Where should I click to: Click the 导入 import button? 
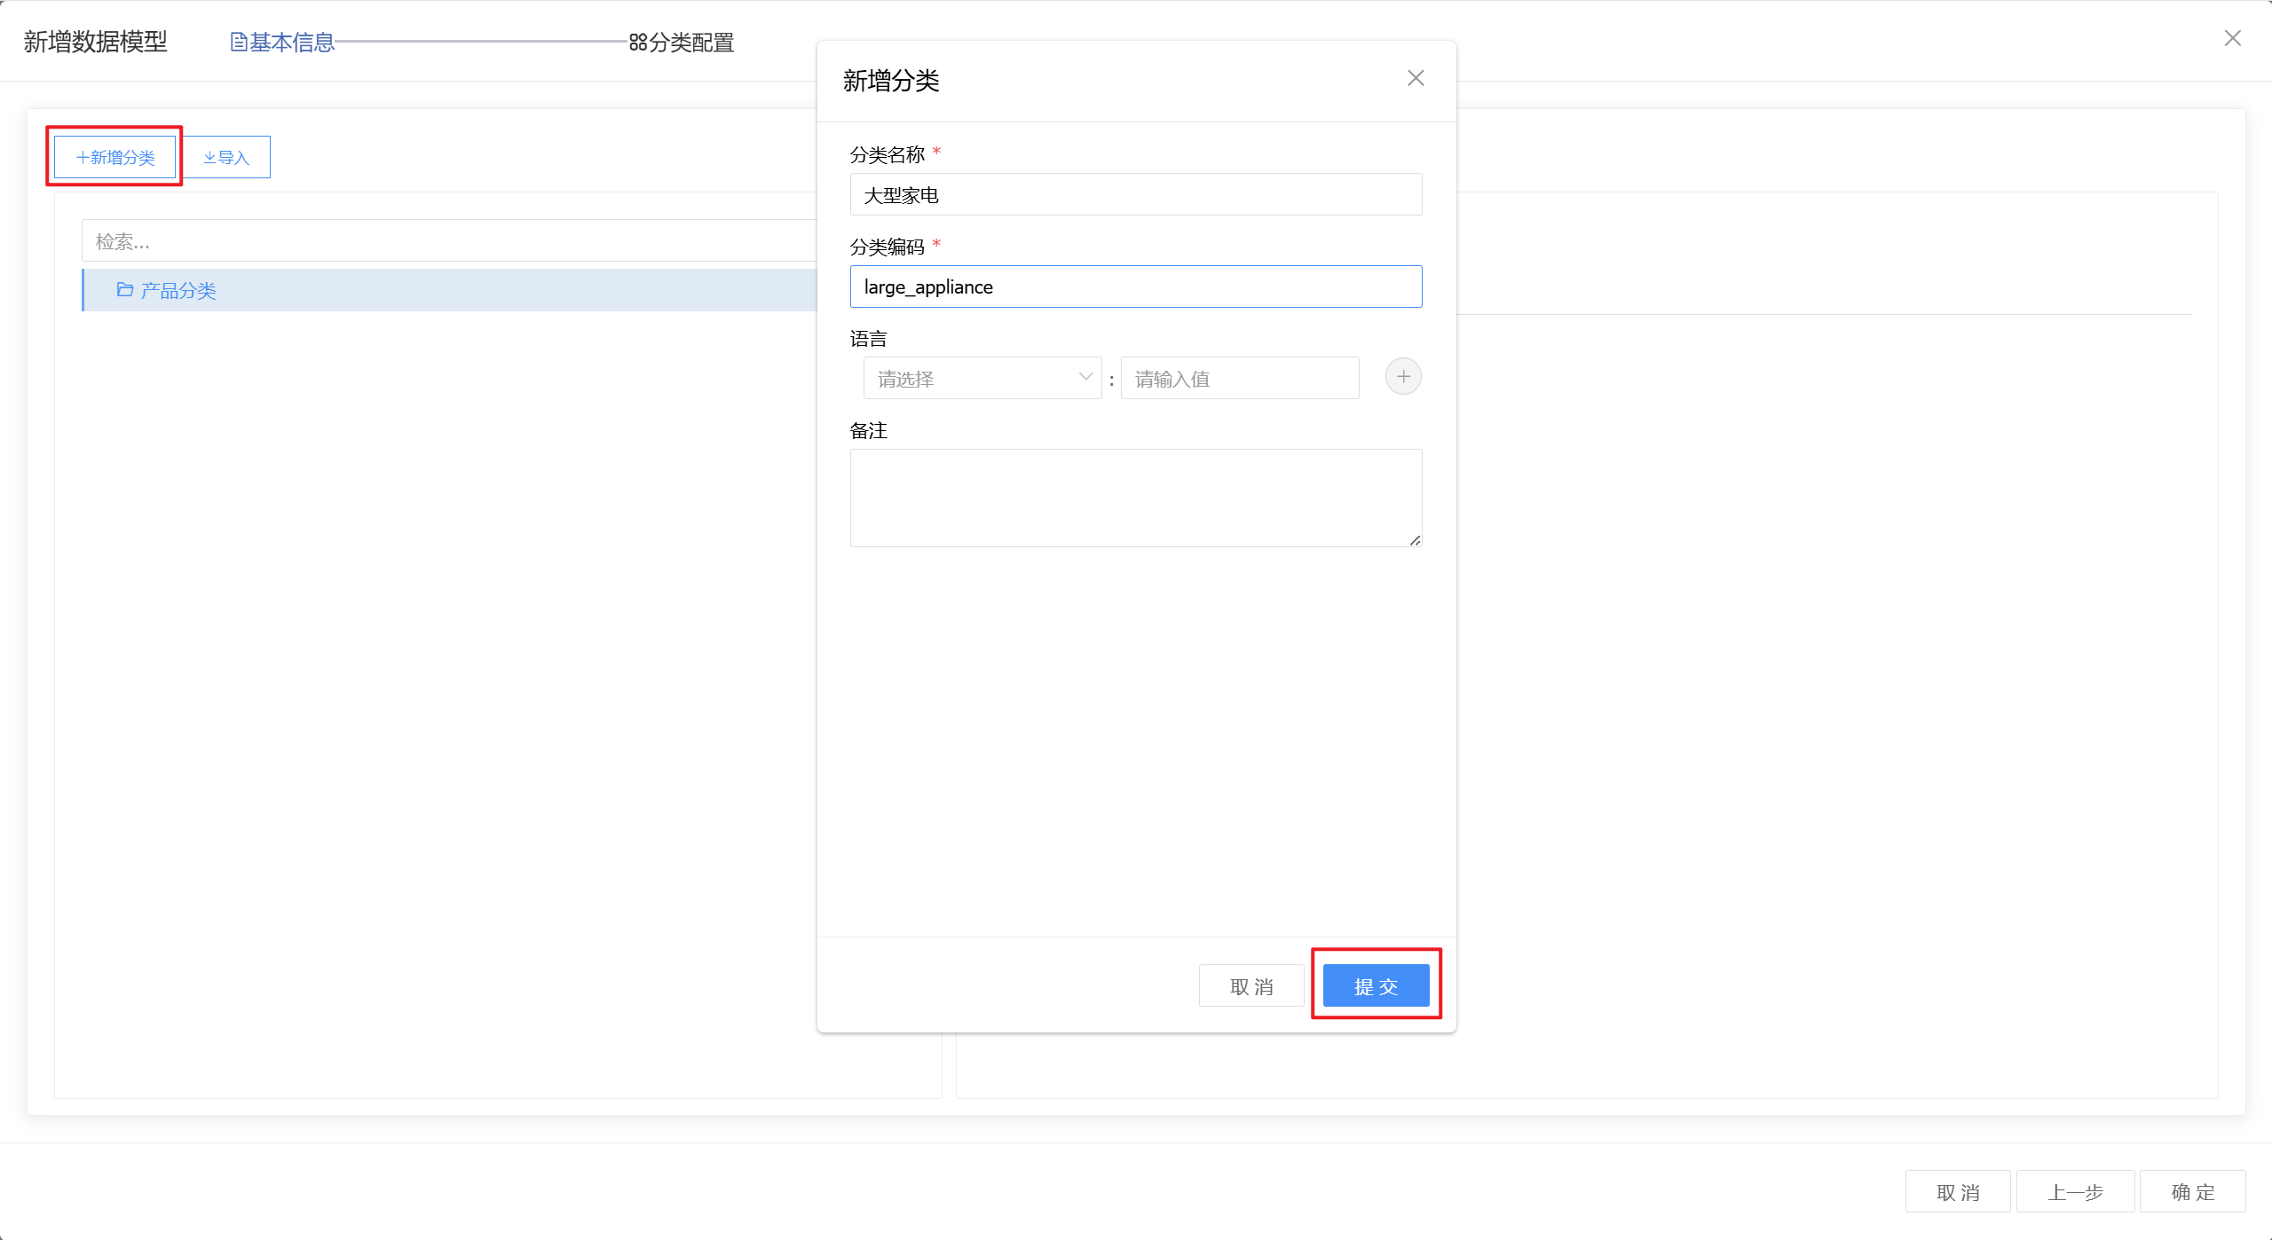click(226, 157)
